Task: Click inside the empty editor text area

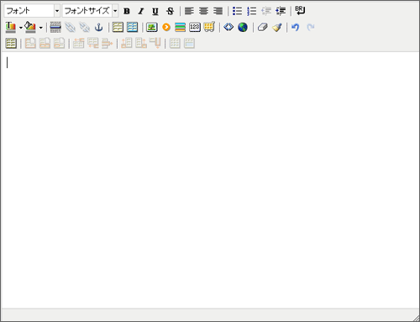Action: pyautogui.click(x=210, y=180)
